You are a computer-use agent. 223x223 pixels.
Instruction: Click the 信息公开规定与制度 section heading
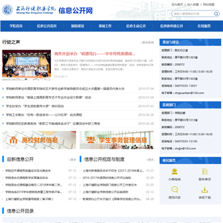click(x=104, y=159)
